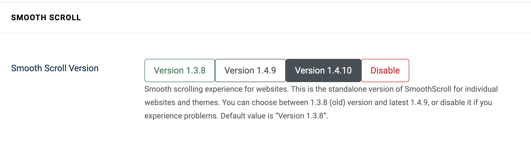Disable smooth scroll with red button
This screenshot has width=531, height=145.
tap(385, 70)
